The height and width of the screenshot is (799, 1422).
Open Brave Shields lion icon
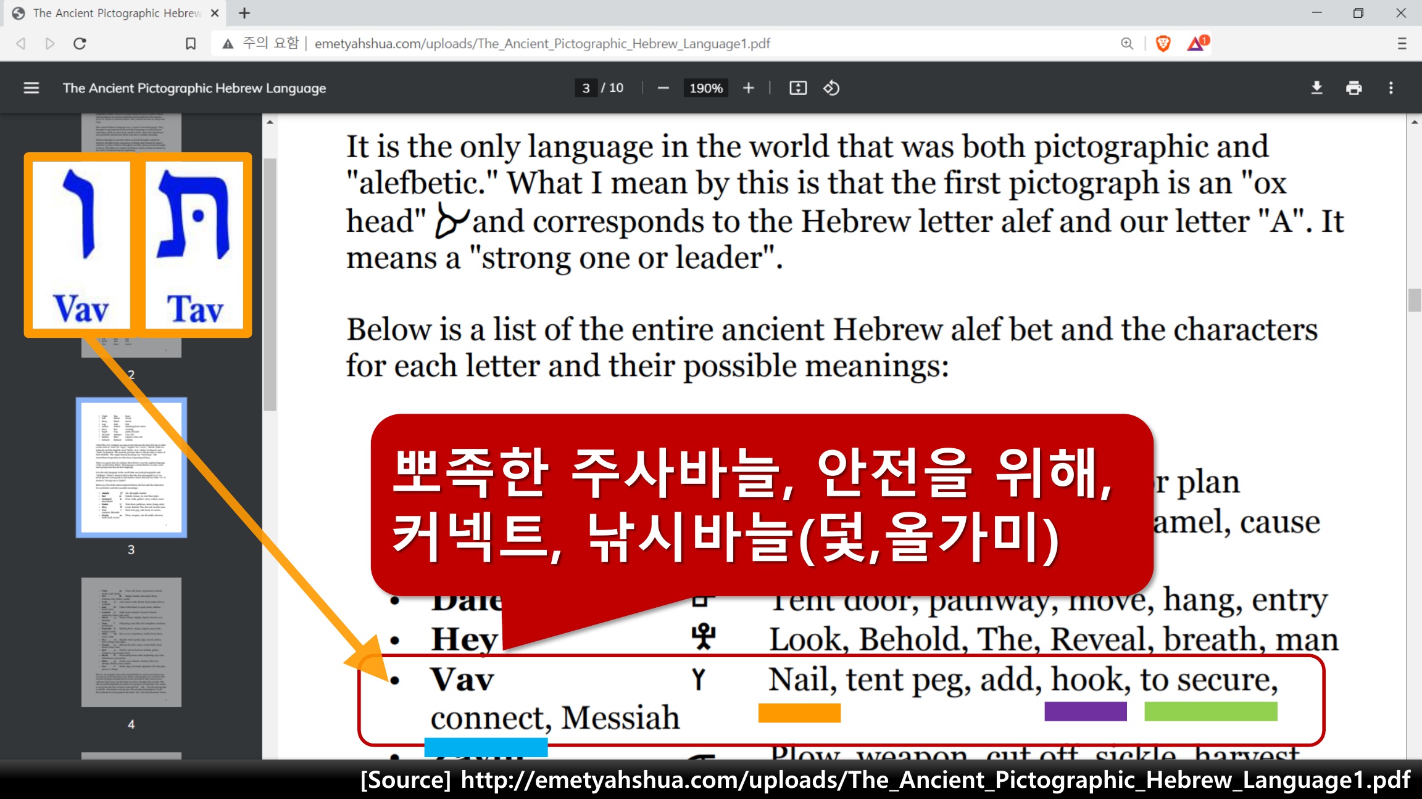(x=1163, y=44)
